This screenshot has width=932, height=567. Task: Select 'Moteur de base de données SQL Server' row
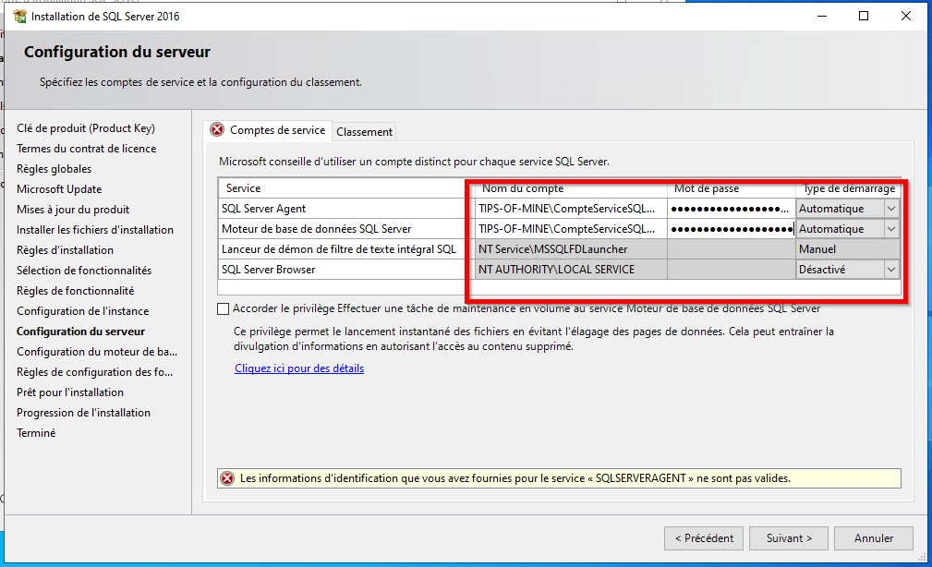(346, 229)
